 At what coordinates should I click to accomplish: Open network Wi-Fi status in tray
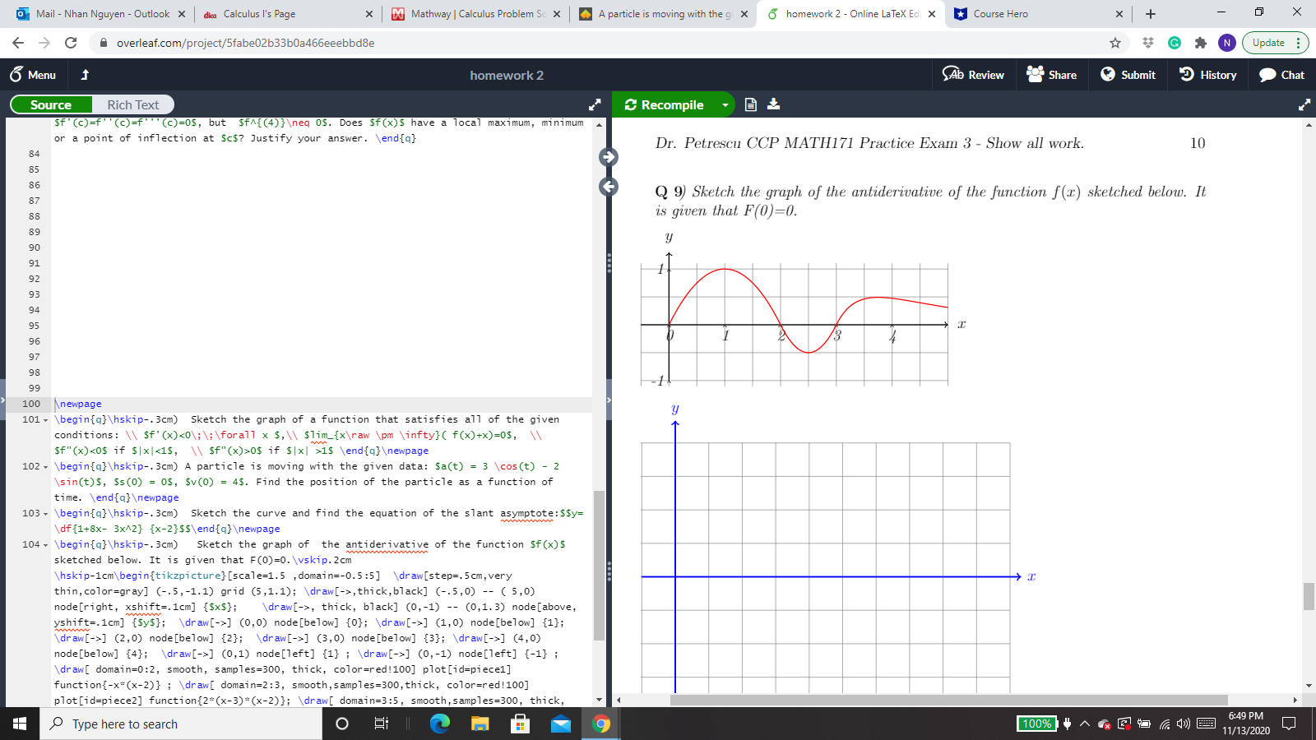pos(1165,724)
